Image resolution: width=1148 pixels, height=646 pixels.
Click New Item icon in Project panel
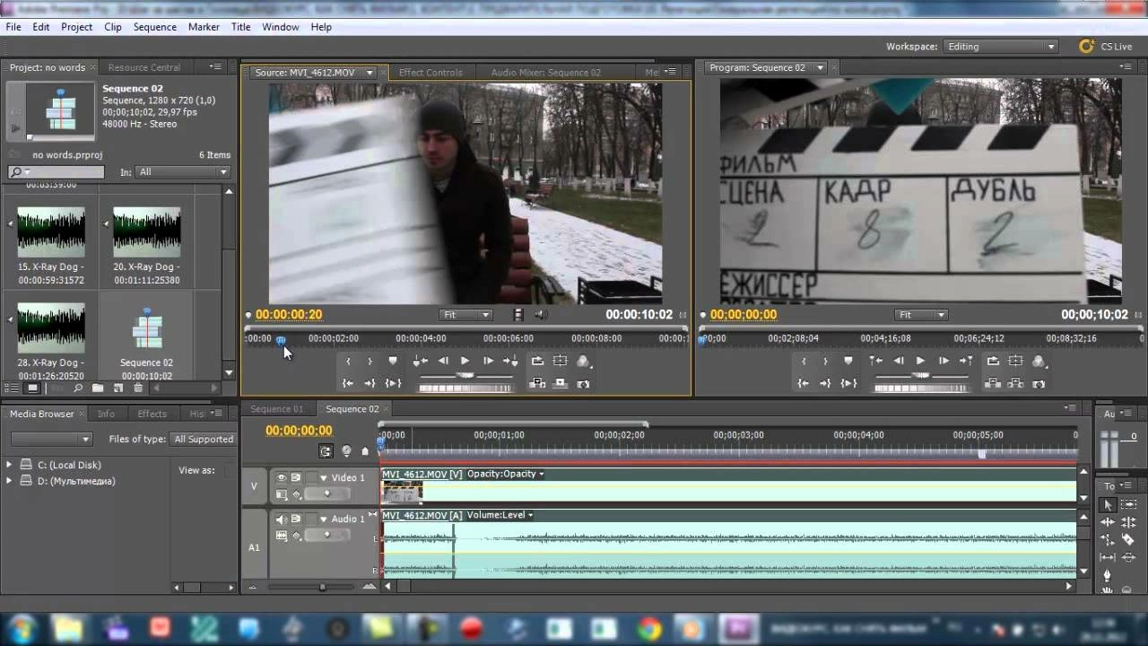click(x=118, y=388)
